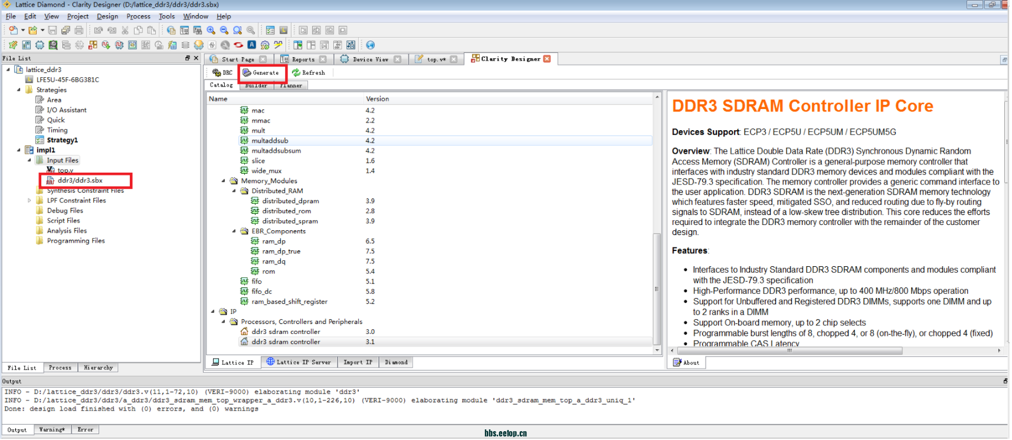The height and width of the screenshot is (440, 1012).
Task: Switch to the Device View tab
Action: [x=370, y=59]
